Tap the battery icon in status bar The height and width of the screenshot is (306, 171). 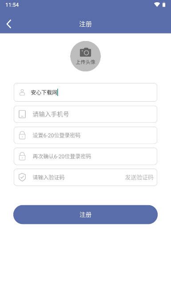[x=164, y=4]
